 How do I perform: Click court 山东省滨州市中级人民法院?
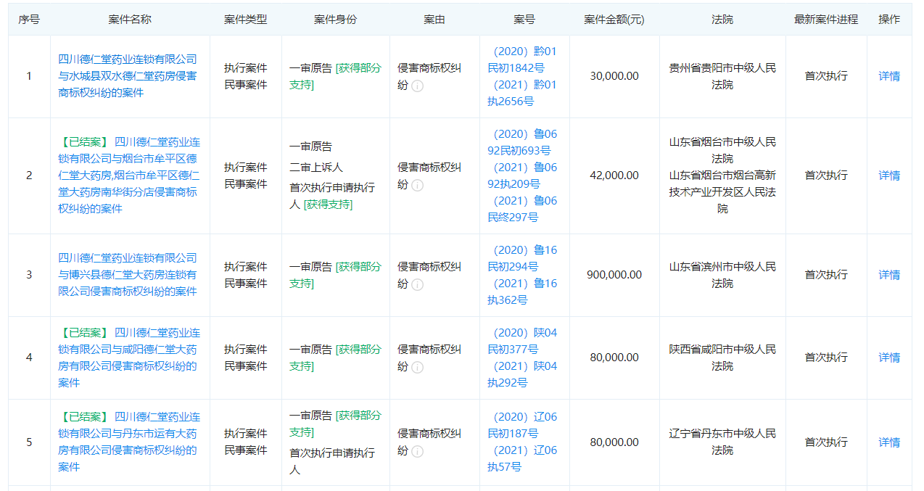722,275
